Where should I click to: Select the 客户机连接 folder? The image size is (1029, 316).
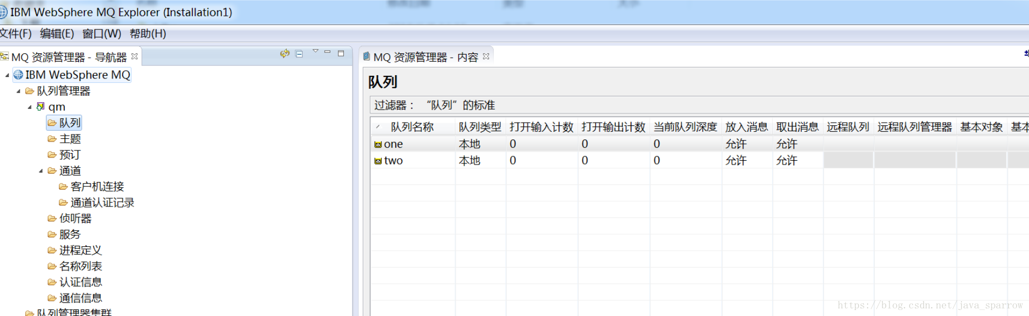click(98, 186)
